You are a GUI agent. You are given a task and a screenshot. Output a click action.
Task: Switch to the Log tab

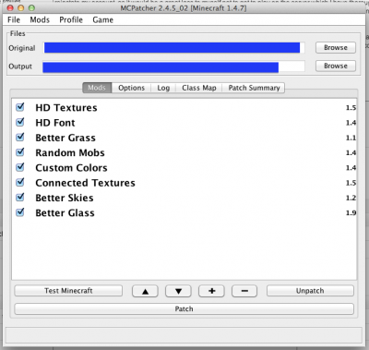click(163, 88)
